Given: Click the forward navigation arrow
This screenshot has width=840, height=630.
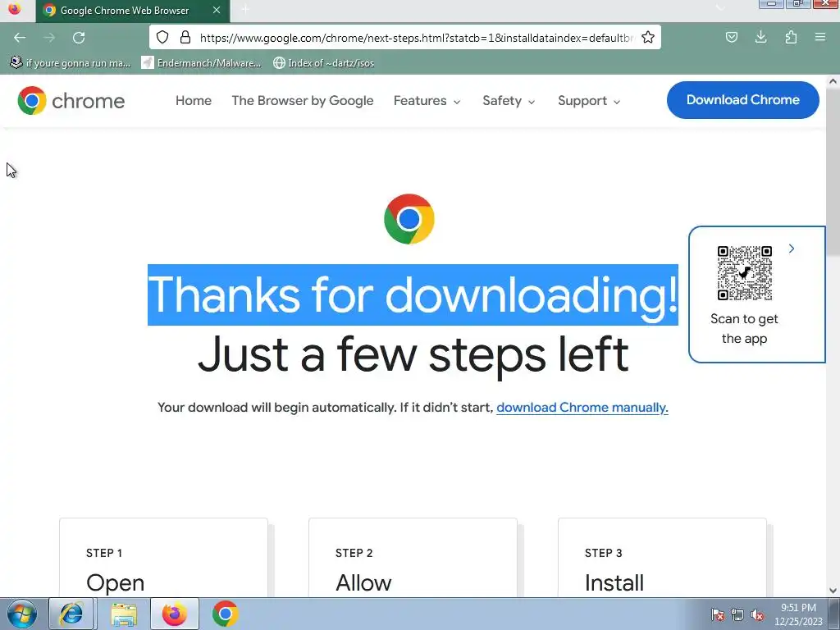Looking at the screenshot, I should coord(49,38).
